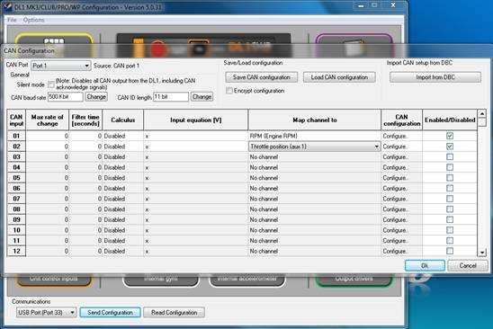
Task: Click scrollbar up arrow in CAN table
Action: coord(482,113)
